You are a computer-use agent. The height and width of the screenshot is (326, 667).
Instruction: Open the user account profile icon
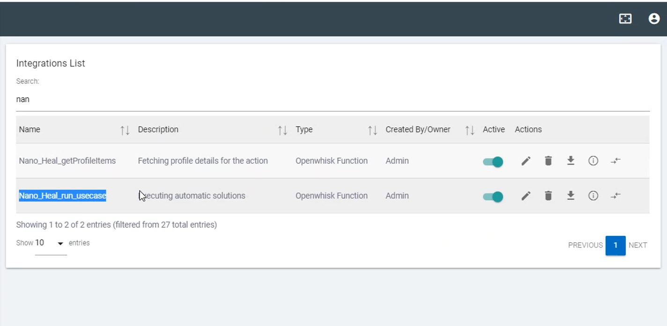pyautogui.click(x=654, y=18)
